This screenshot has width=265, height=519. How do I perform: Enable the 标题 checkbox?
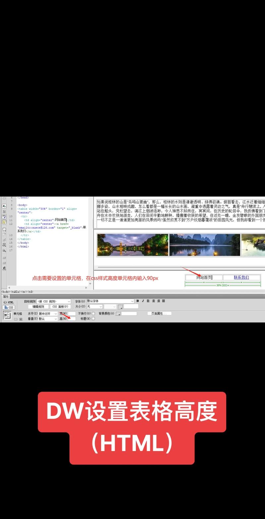point(93,319)
